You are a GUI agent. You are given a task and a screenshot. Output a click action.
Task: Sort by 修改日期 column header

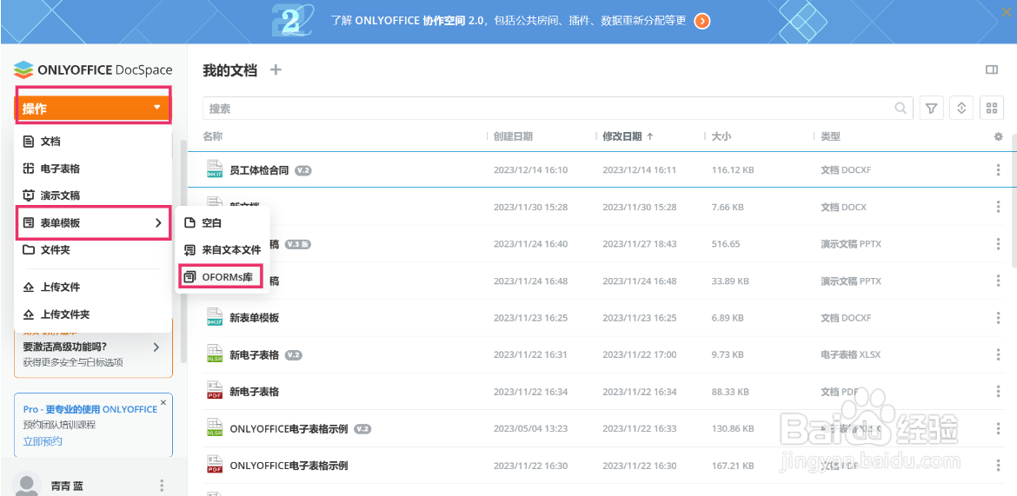[628, 136]
